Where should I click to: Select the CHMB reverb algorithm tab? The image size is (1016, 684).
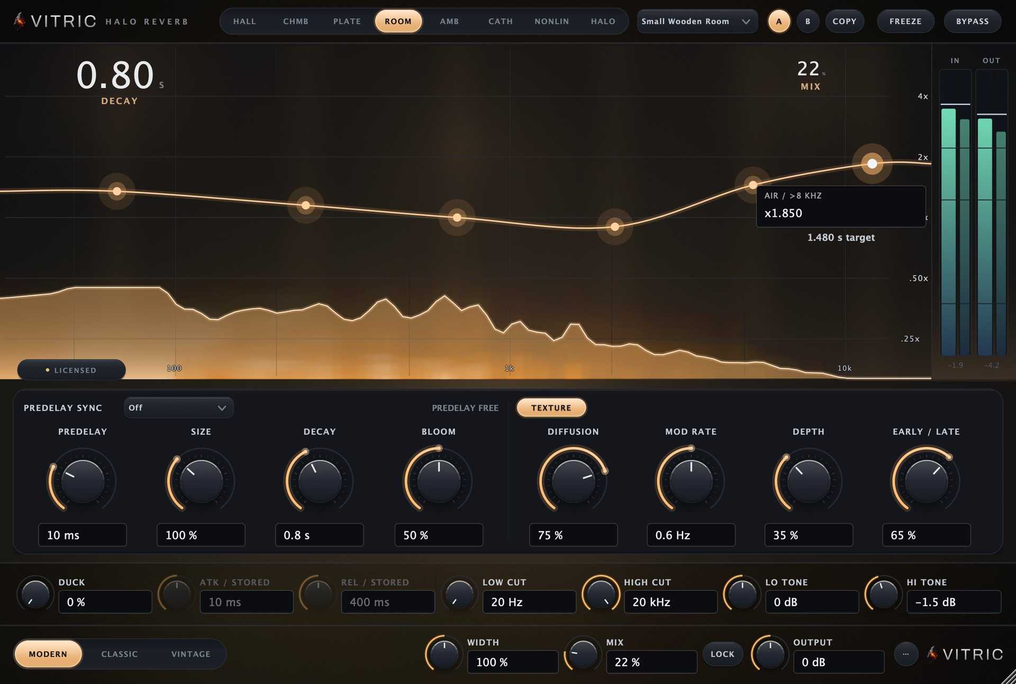pos(296,21)
